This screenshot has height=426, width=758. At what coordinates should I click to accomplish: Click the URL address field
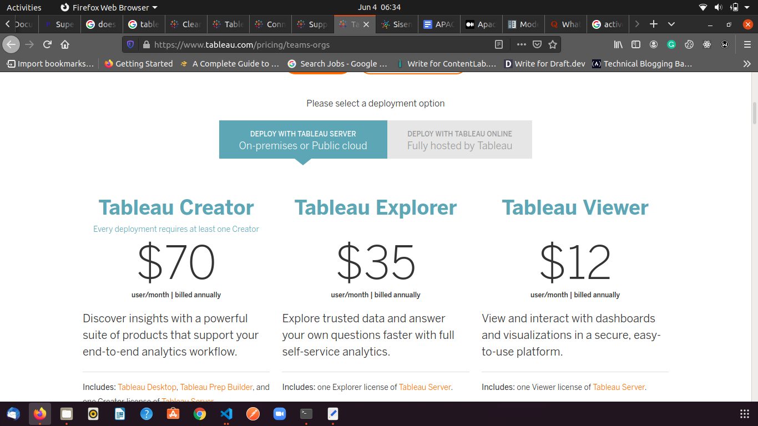[322, 44]
